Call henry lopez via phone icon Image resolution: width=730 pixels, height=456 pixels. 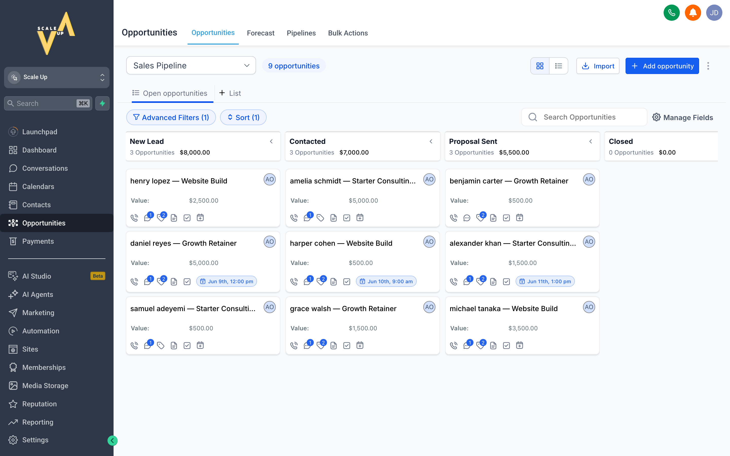pyautogui.click(x=134, y=218)
